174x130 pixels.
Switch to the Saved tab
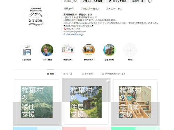point(87,74)
